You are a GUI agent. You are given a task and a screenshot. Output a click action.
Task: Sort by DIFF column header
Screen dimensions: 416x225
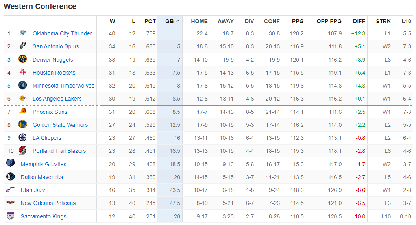click(x=359, y=21)
